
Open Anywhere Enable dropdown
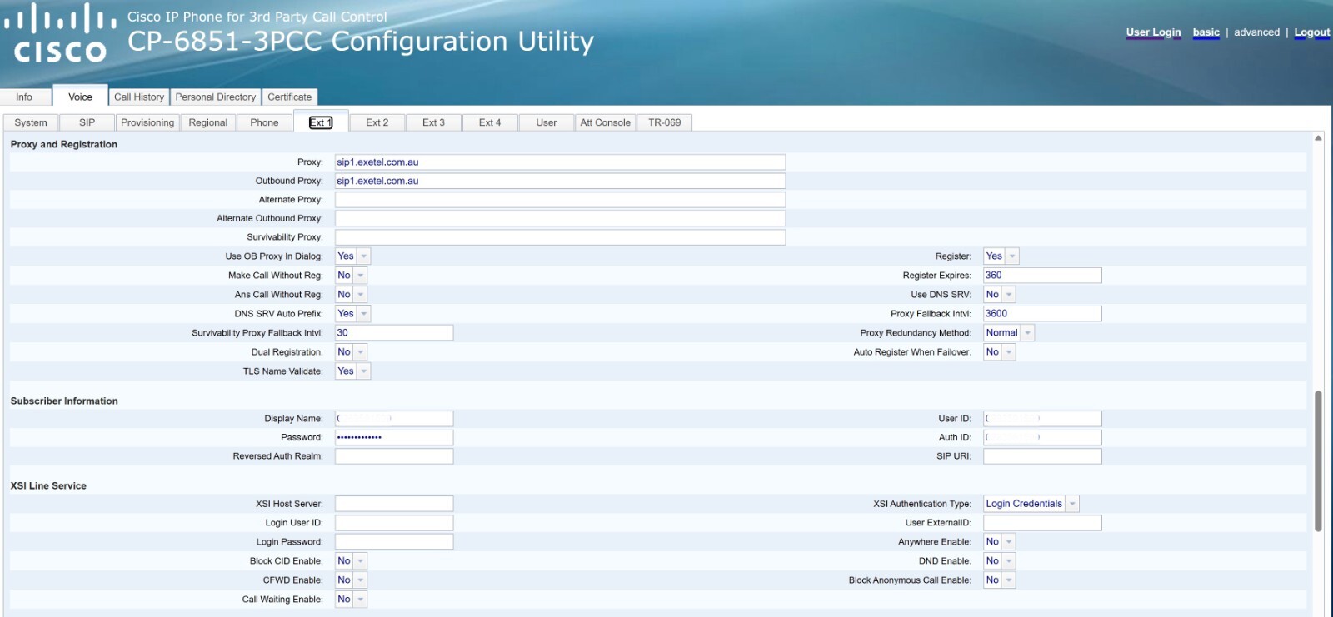tap(999, 542)
